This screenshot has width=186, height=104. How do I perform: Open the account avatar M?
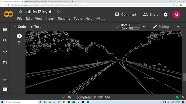[x=176, y=15]
